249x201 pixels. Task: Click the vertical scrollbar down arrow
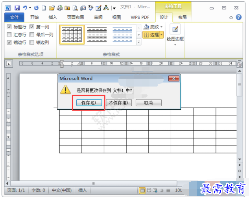[x=240, y=159]
